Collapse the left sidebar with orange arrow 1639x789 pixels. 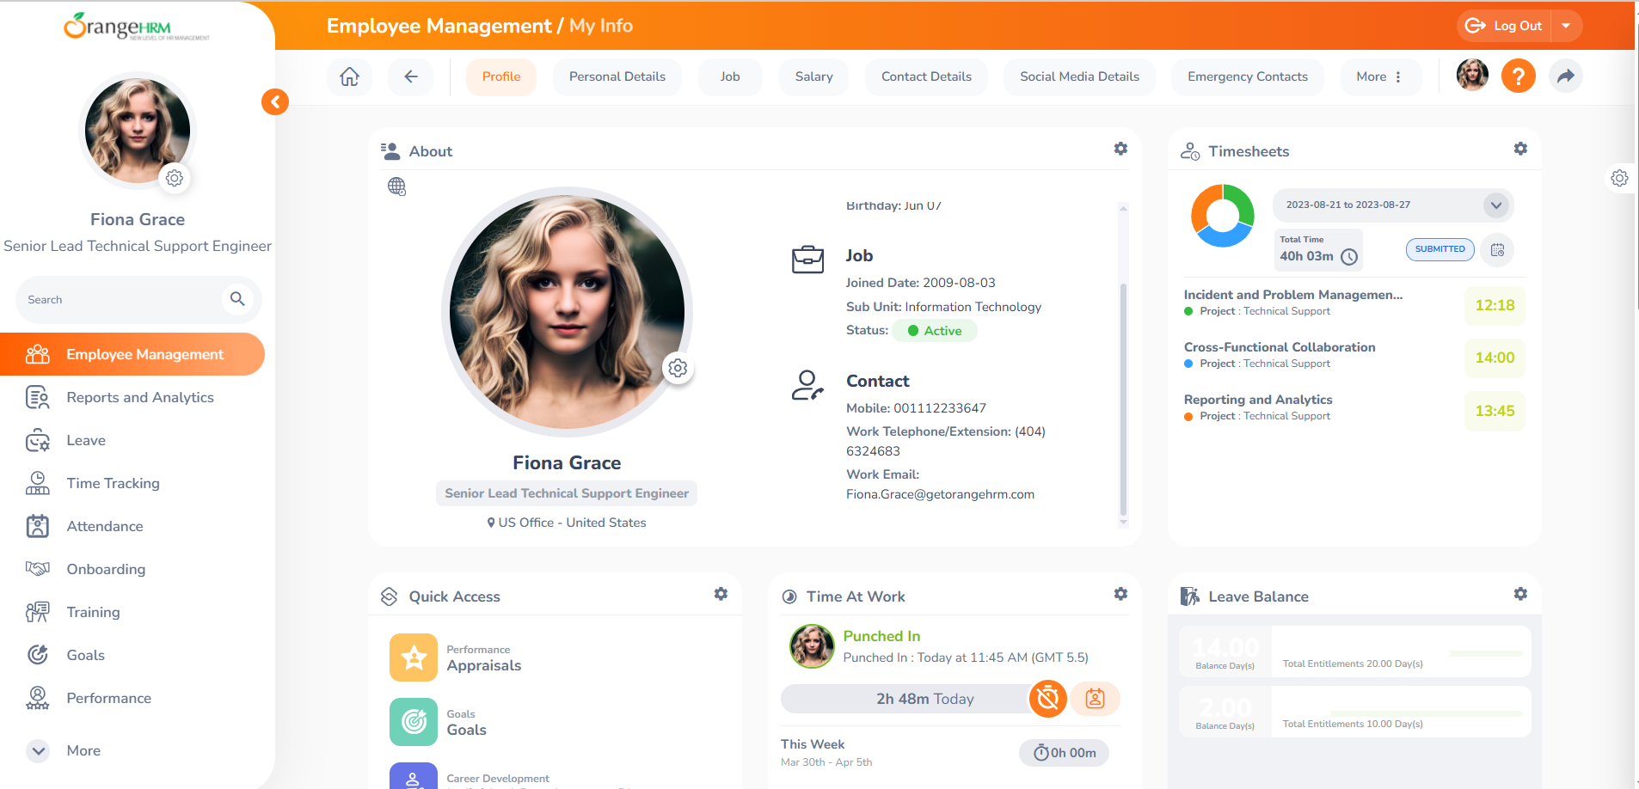[x=275, y=102]
